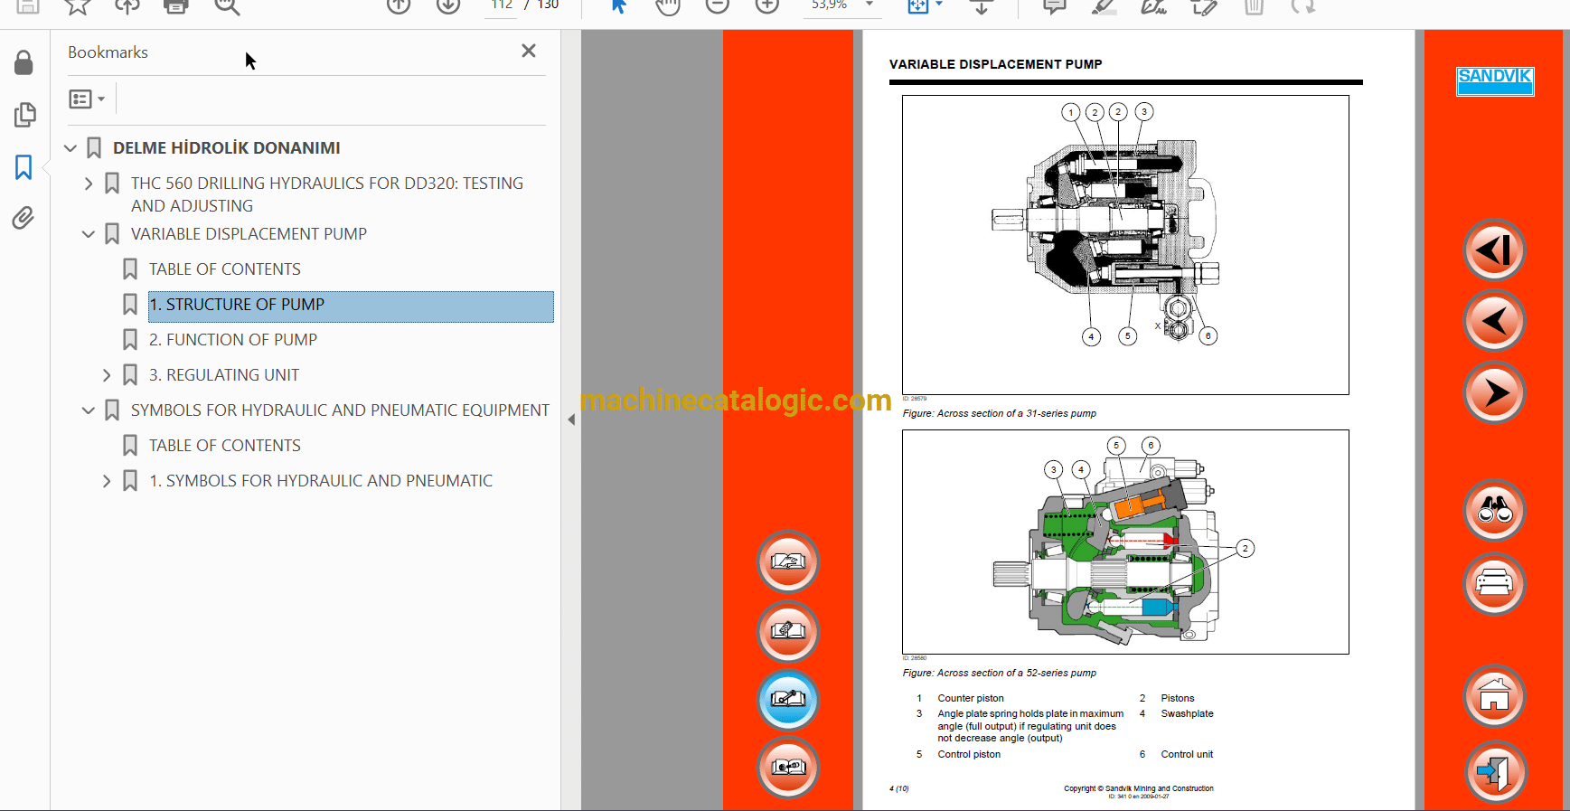
Task: Open the bookmarks options dropdown menu
Action: [87, 99]
